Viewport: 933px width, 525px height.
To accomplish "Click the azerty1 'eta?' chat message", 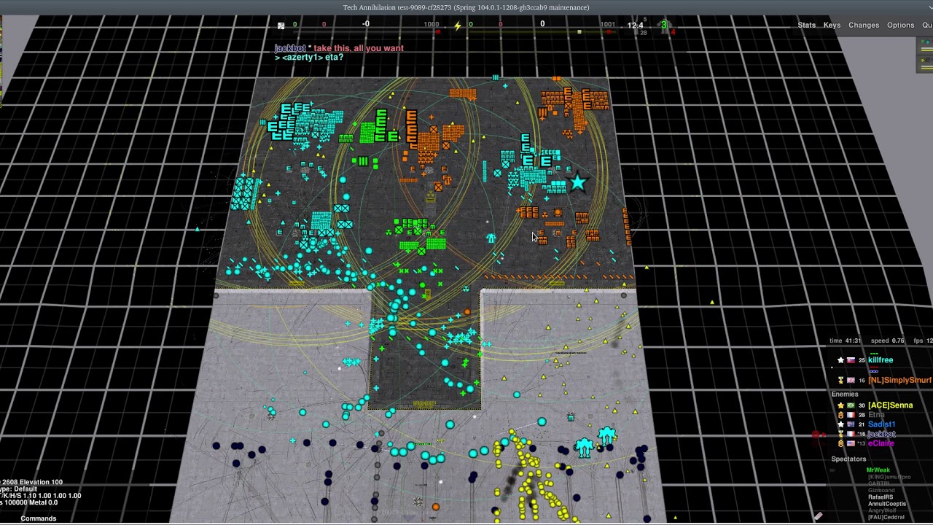I will (x=309, y=57).
